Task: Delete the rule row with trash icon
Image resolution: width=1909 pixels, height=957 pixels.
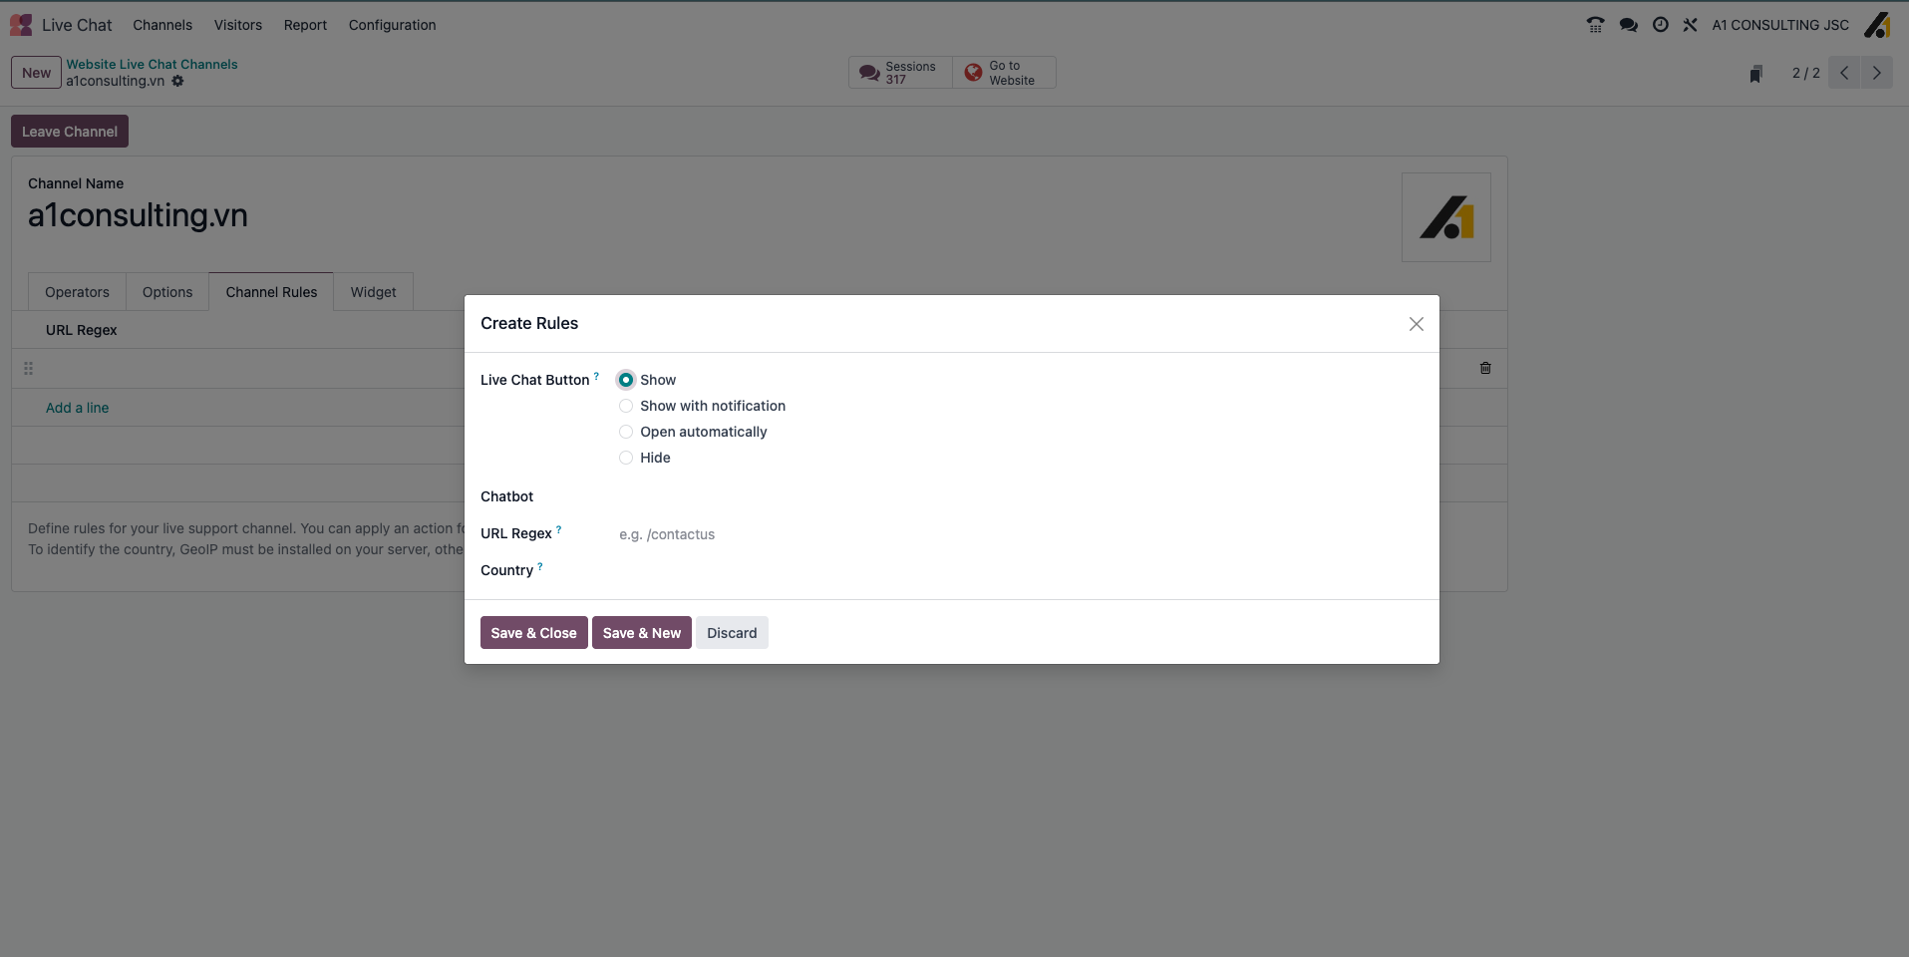Action: (x=1485, y=368)
